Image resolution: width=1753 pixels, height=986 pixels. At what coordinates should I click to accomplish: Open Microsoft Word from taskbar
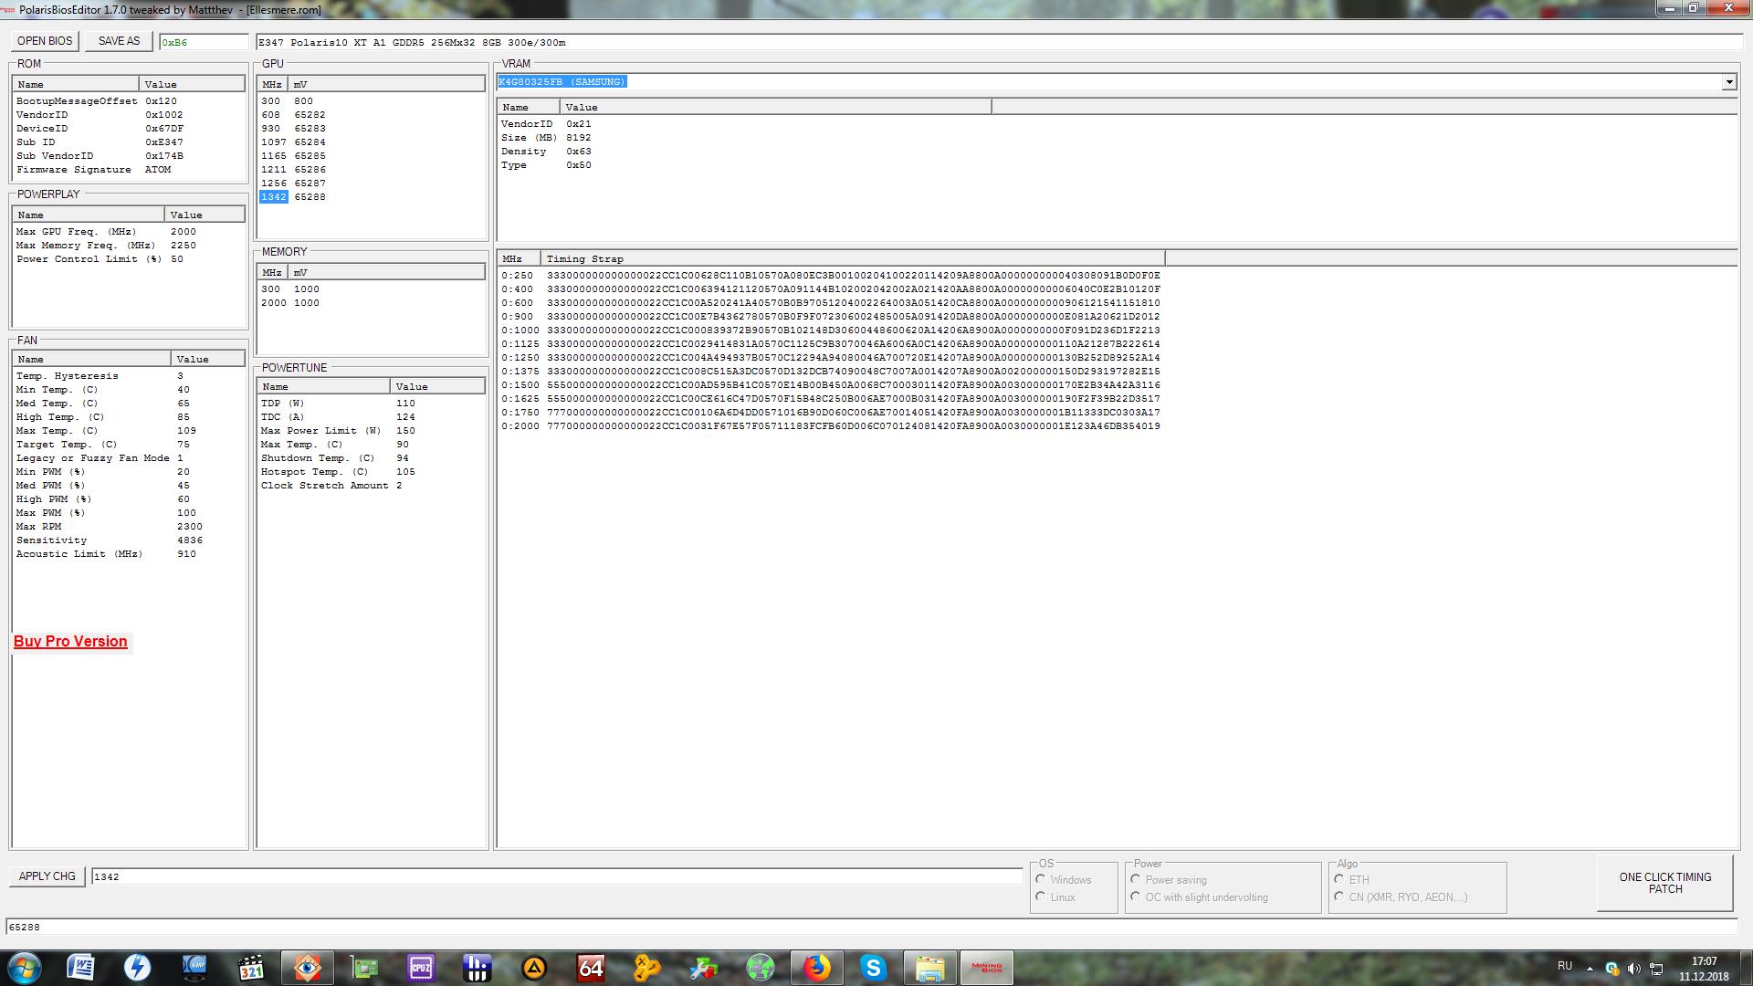click(80, 968)
